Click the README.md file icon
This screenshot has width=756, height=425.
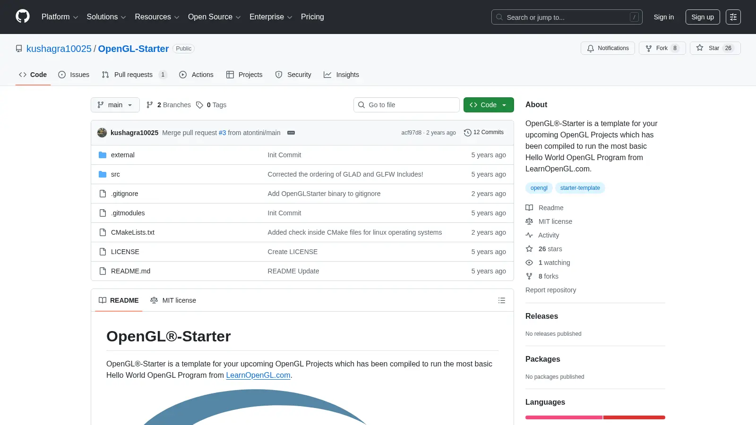pyautogui.click(x=103, y=271)
